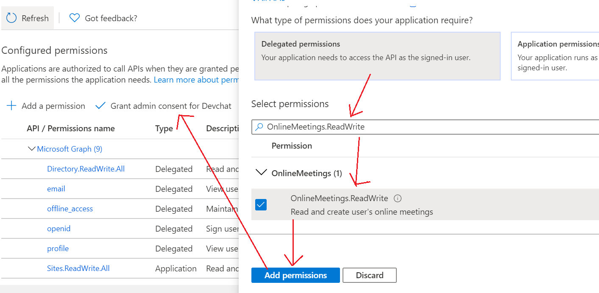Click the openid permission link
599x293 pixels.
click(59, 229)
